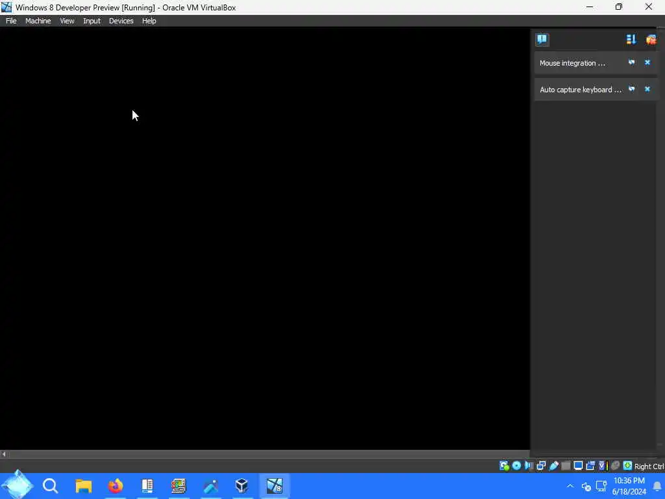Viewport: 665px width, 499px height.
Task: Open the Machine menu
Action: [x=38, y=21]
